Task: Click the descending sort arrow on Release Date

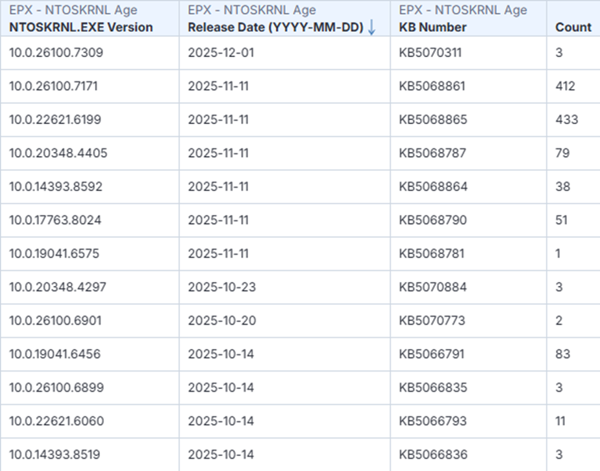Action: pyautogui.click(x=371, y=27)
